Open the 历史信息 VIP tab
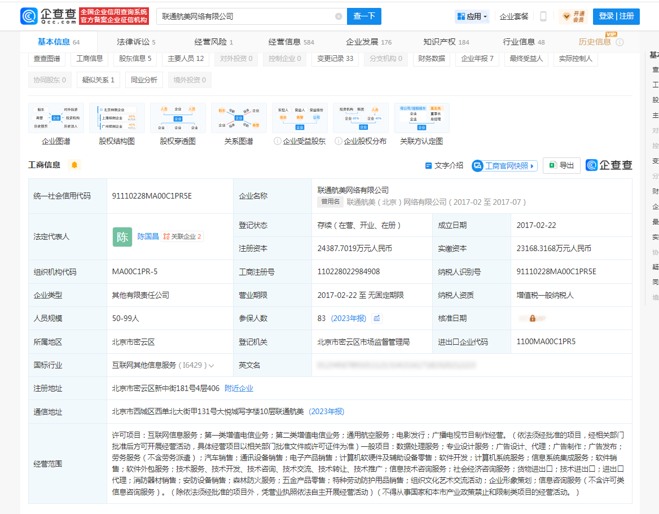 pyautogui.click(x=595, y=42)
